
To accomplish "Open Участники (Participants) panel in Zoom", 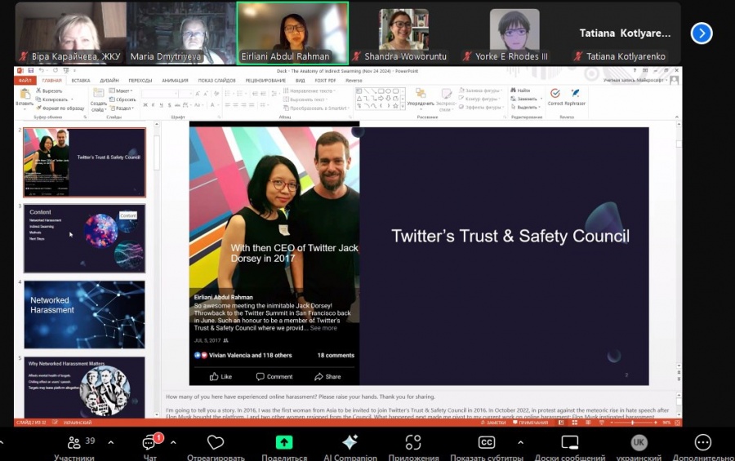I will (75, 447).
